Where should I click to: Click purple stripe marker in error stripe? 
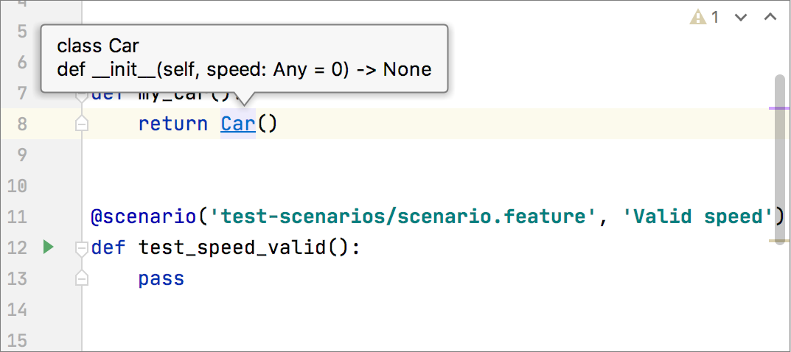(778, 108)
